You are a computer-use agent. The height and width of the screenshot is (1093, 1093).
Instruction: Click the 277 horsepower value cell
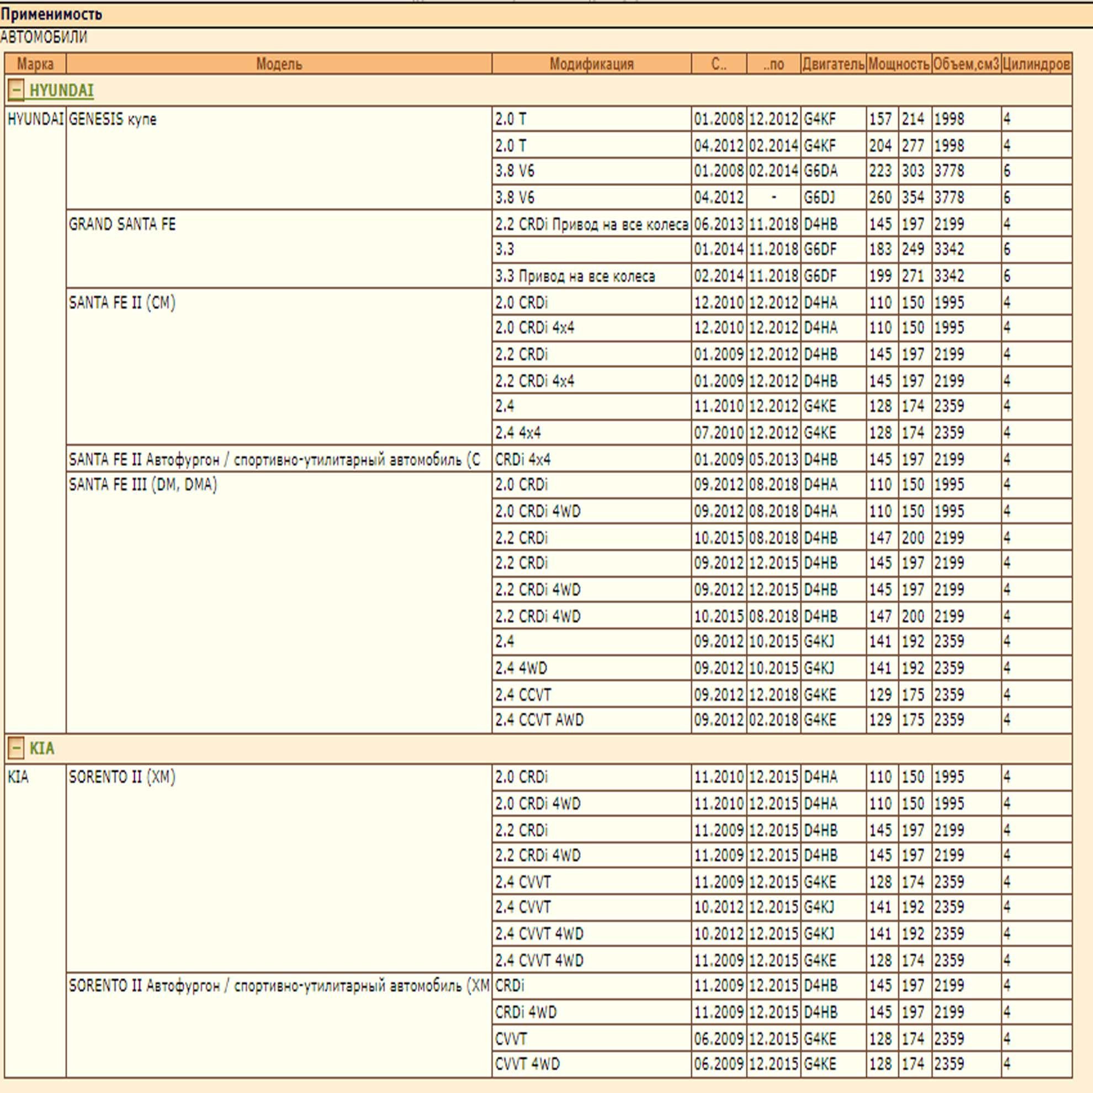(x=915, y=145)
